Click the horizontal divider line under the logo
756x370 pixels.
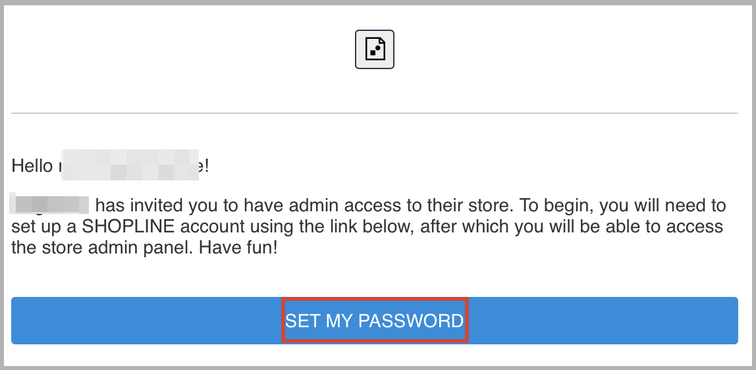point(375,113)
